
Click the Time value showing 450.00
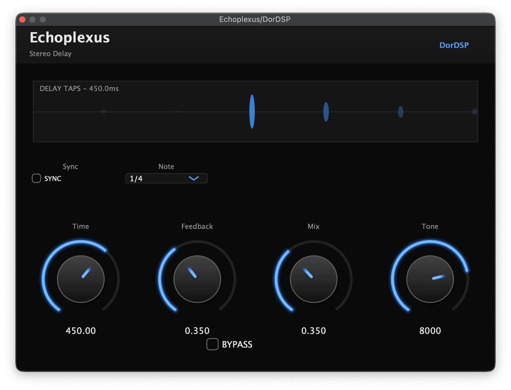pyautogui.click(x=80, y=331)
